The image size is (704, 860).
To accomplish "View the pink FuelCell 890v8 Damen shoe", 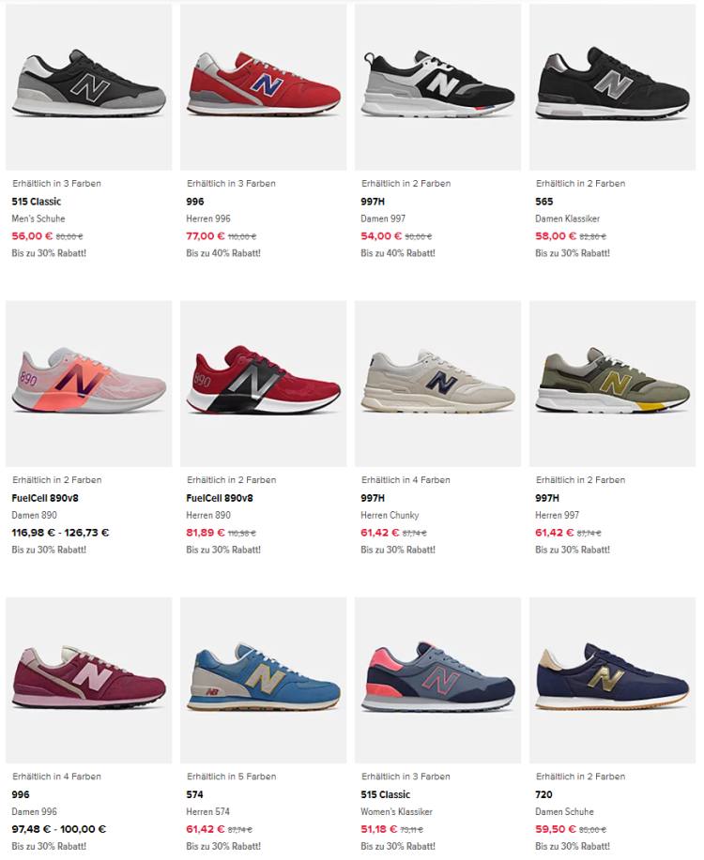I will coord(88,384).
